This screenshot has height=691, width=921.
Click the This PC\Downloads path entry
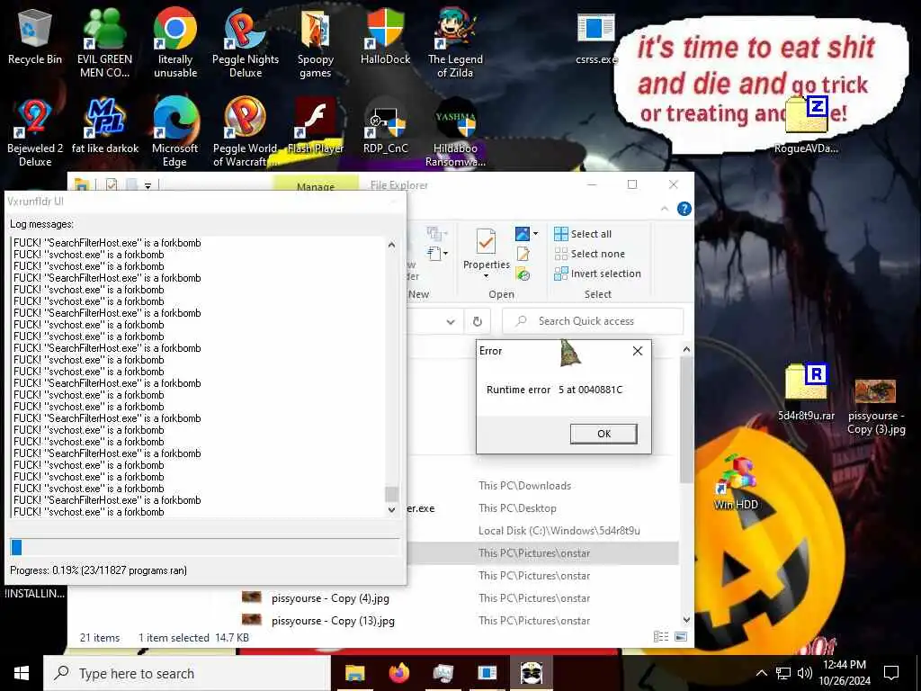coord(524,486)
